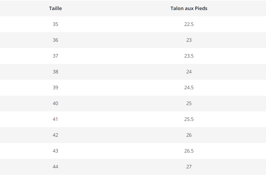Screen dimensions: 266x175
Task: Click the 24.5 measurement cell
Action: tap(189, 87)
